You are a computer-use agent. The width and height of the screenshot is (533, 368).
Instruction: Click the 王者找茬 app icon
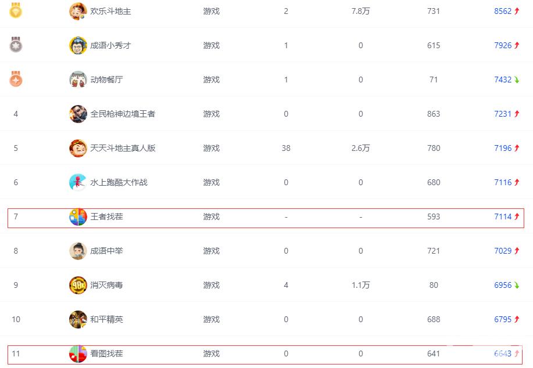(77, 217)
